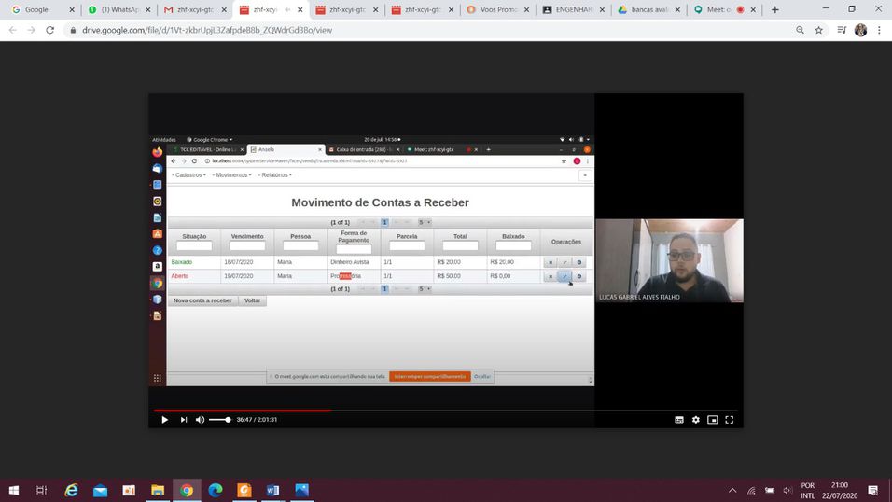Show hidden system tray icons
This screenshot has height=502, width=892.
732,491
